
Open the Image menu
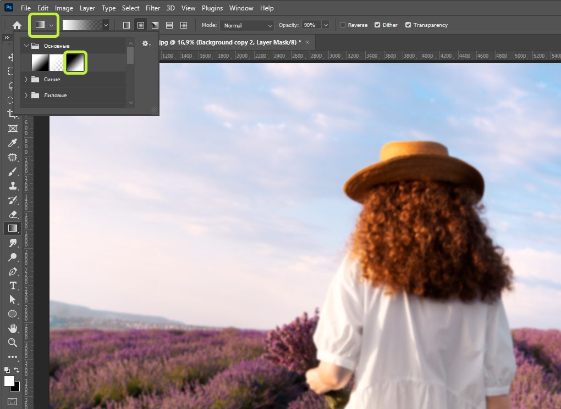[x=64, y=8]
